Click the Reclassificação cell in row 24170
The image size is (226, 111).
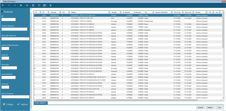tap(149, 21)
